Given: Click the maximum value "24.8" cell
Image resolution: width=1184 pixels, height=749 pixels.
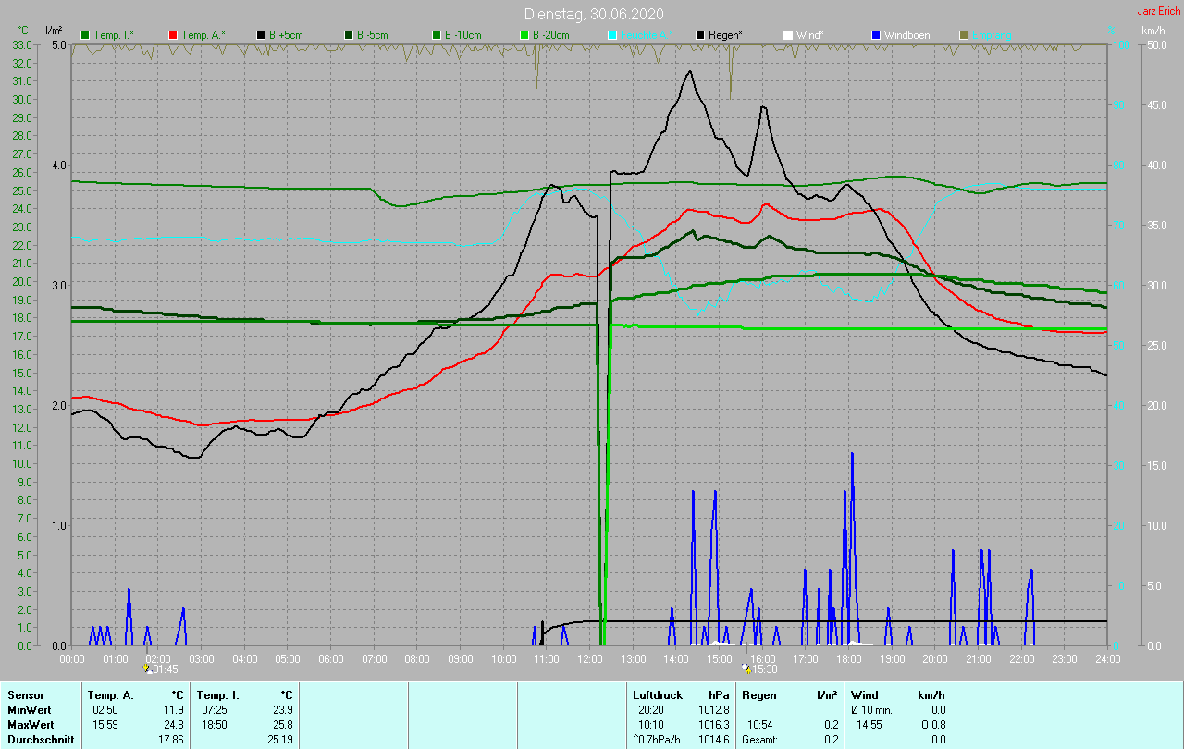Looking at the screenshot, I should (x=173, y=724).
